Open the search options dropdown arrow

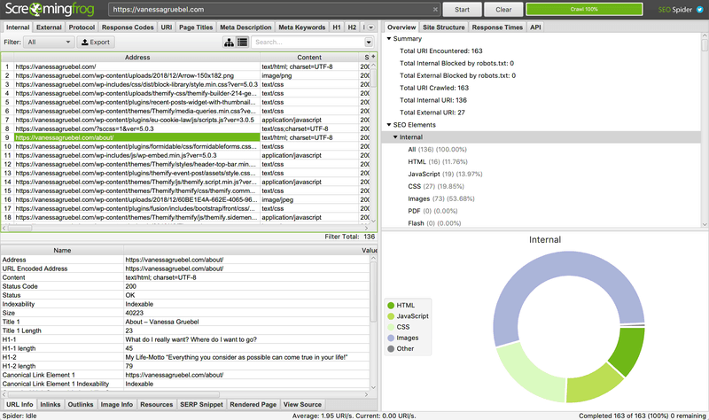point(369,42)
